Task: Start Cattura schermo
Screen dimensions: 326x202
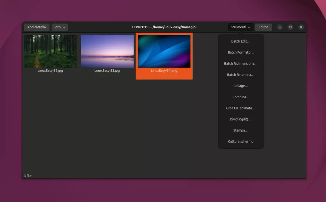Action: pos(241,141)
